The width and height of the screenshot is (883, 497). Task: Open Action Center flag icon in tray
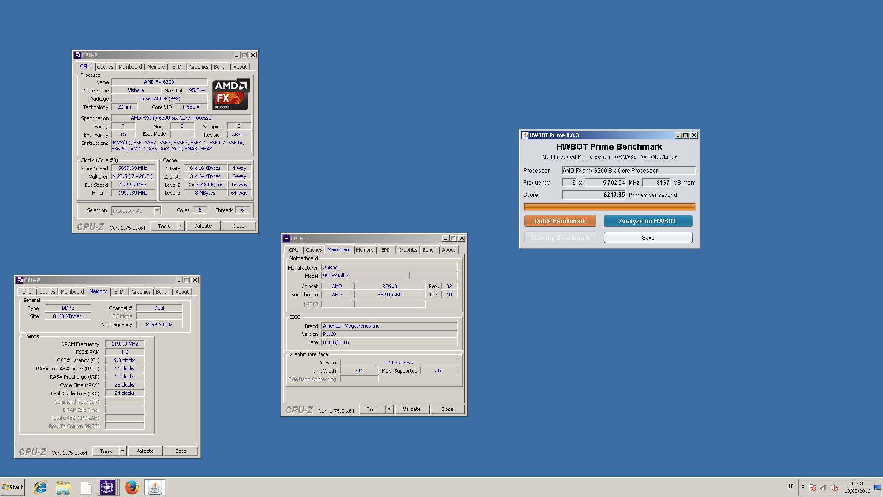(x=813, y=487)
